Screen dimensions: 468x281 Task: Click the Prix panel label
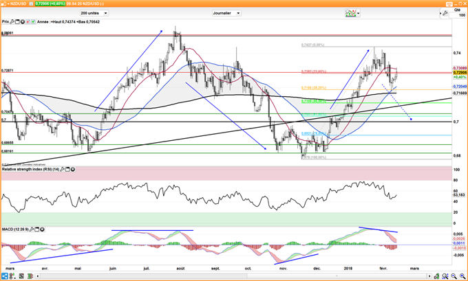click(6, 22)
